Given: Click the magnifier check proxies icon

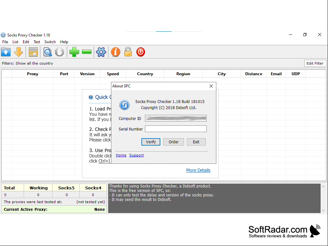Looking at the screenshot, I should point(47,52).
